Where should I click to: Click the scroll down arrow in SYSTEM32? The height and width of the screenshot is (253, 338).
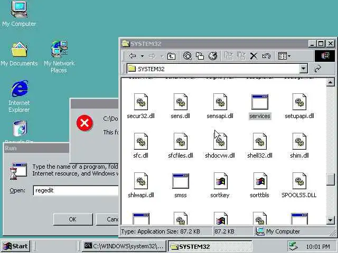(330, 220)
